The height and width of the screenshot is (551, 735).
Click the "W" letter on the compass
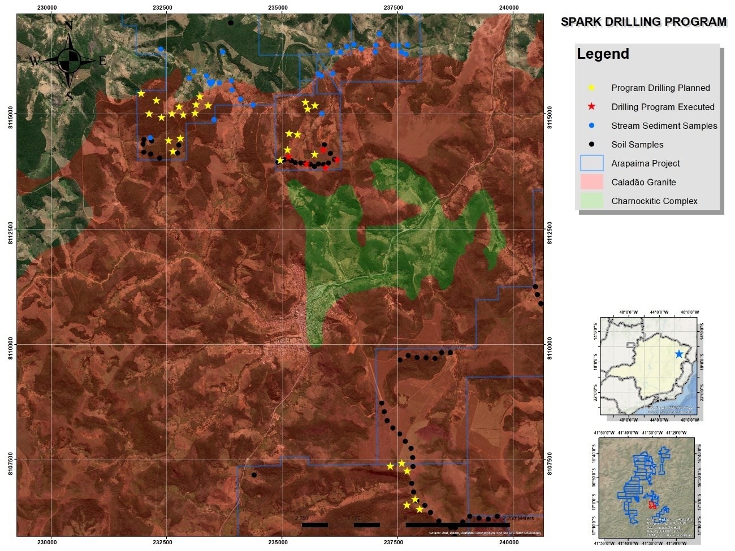pyautogui.click(x=35, y=61)
